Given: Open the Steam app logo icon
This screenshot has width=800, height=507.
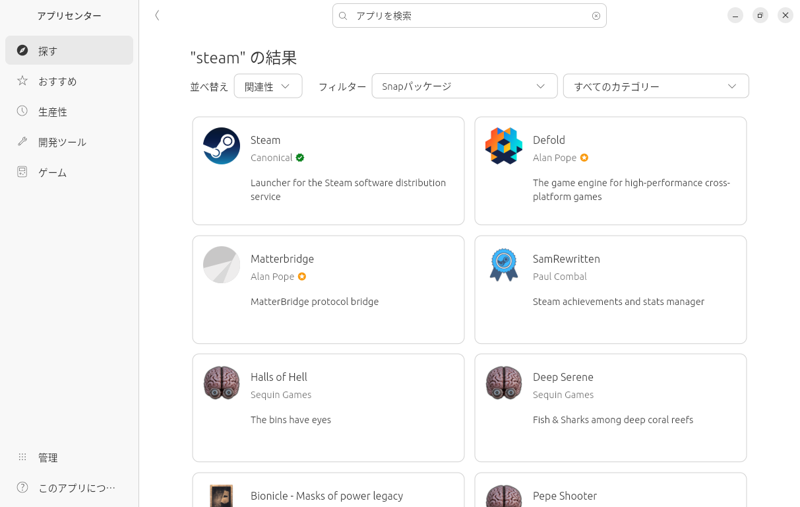Looking at the screenshot, I should (x=222, y=146).
